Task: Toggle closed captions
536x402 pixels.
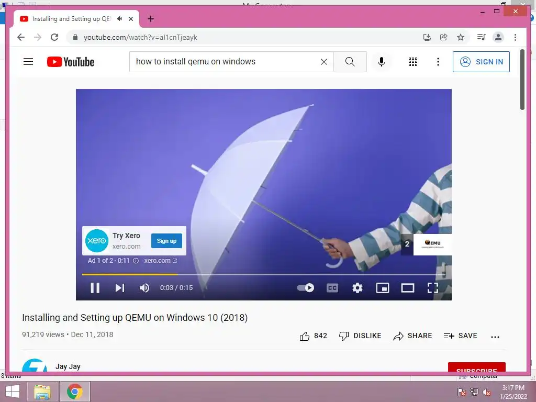Action: (x=332, y=288)
